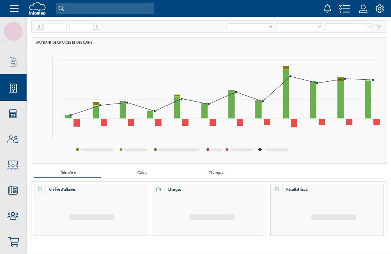The image size is (391, 254).
Task: Click the forward navigation arrow button
Action: click(x=97, y=26)
